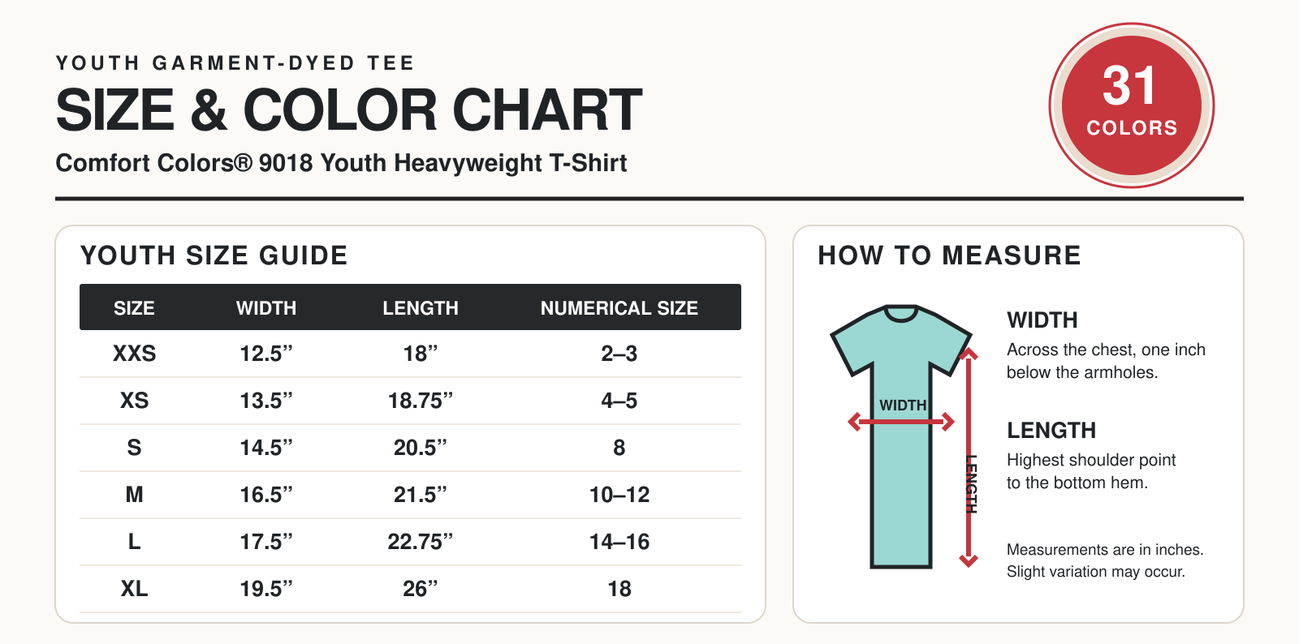Click the LENGTH column header
Screen dimensions: 1299x644
pyautogui.click(x=421, y=308)
